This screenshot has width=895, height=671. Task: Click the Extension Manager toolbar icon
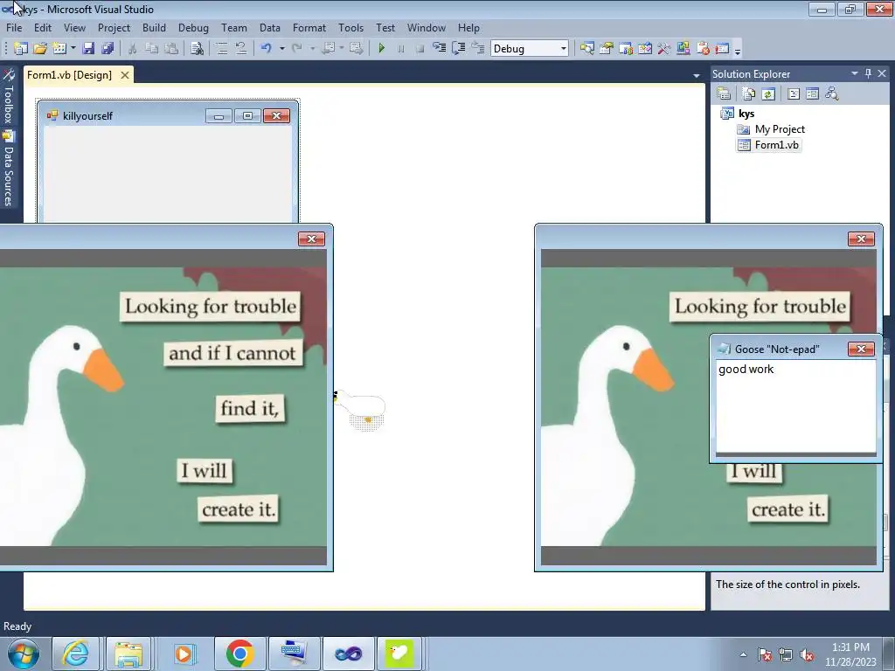tap(683, 49)
